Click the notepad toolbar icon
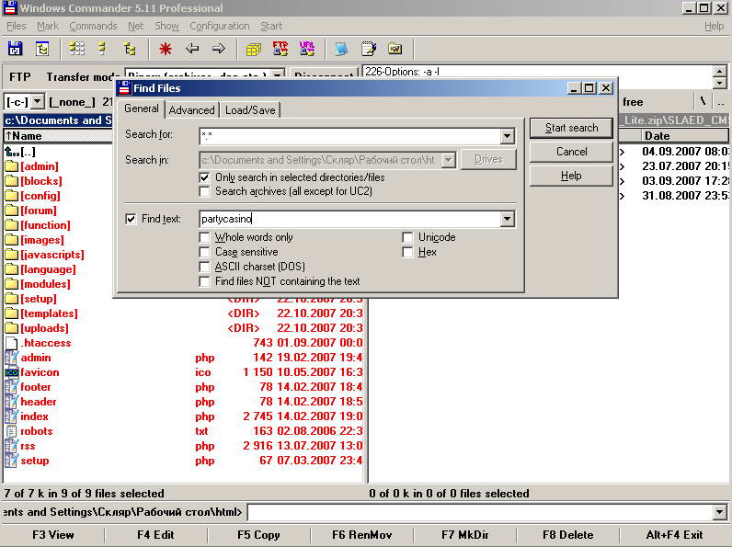The width and height of the screenshot is (732, 547). 369,49
